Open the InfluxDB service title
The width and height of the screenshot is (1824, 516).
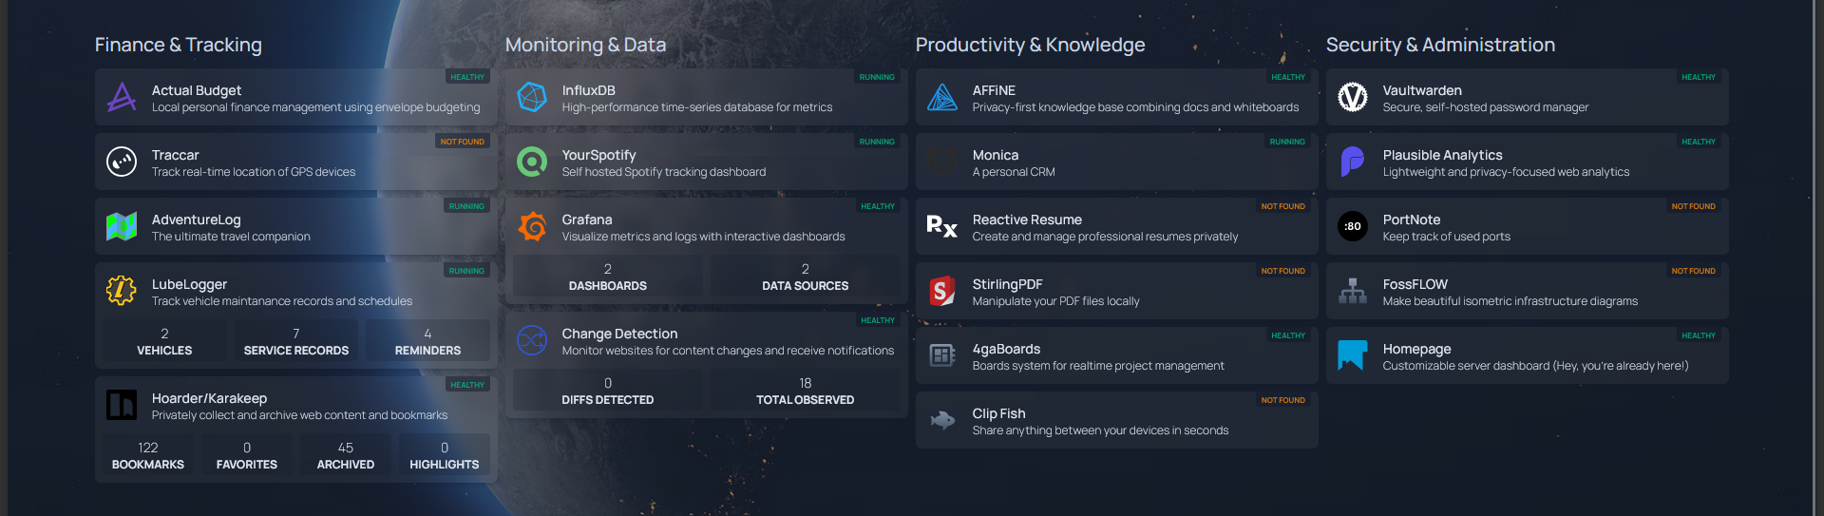(x=589, y=90)
